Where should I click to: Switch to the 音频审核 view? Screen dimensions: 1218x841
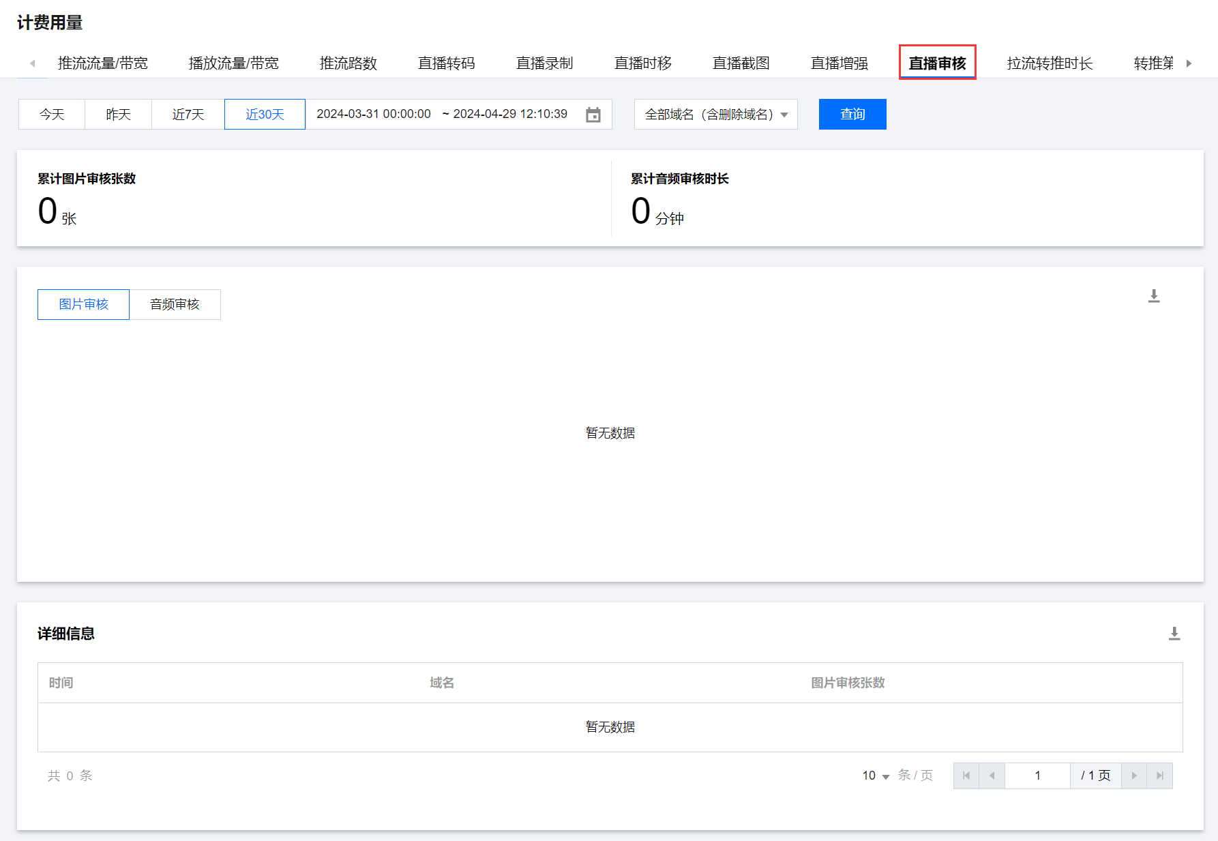[175, 304]
